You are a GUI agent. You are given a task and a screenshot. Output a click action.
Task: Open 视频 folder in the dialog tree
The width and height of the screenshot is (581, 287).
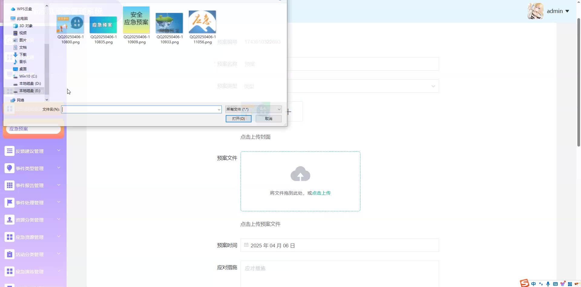pyautogui.click(x=20, y=33)
